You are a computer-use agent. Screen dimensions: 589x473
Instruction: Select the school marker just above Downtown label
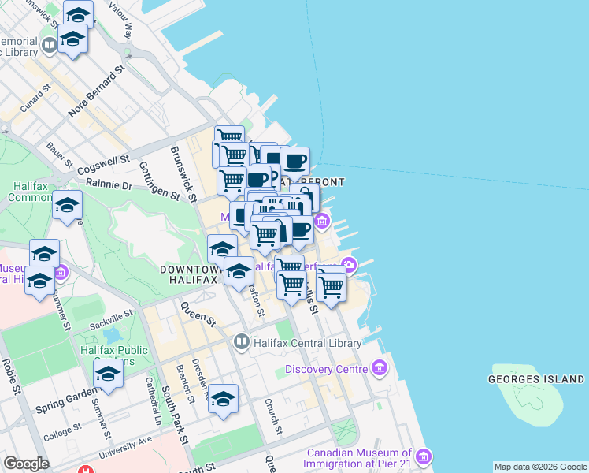click(x=222, y=249)
